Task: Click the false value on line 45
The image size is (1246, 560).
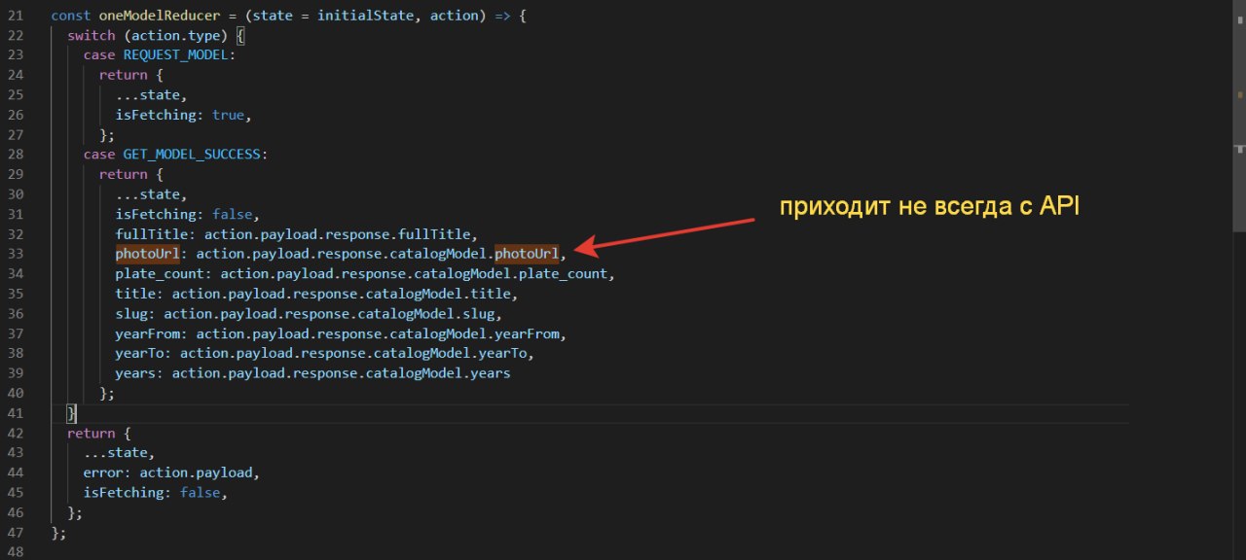Action: click(201, 493)
